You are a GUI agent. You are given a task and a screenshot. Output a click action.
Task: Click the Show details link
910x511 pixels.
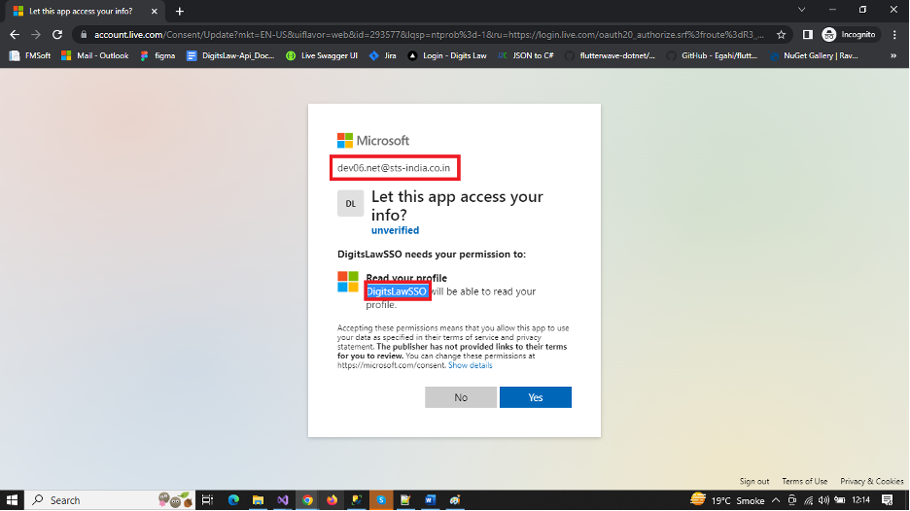[470, 365]
